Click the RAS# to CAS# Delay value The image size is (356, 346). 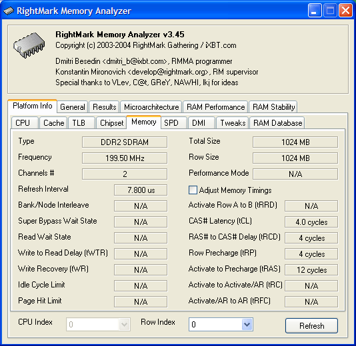pos(311,238)
